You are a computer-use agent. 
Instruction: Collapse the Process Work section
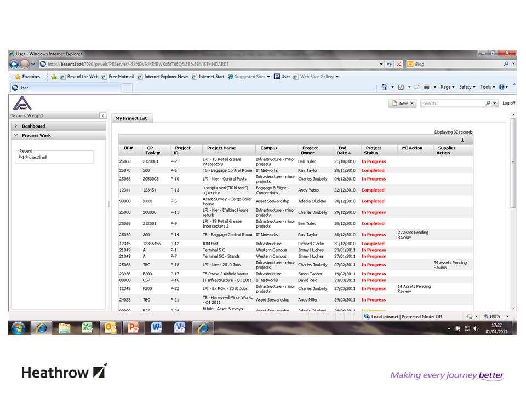(x=59, y=135)
